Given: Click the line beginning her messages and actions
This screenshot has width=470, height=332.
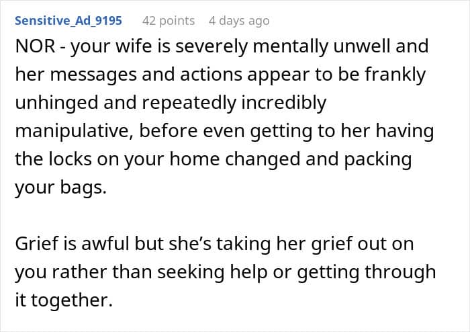Looking at the screenshot, I should tap(220, 75).
